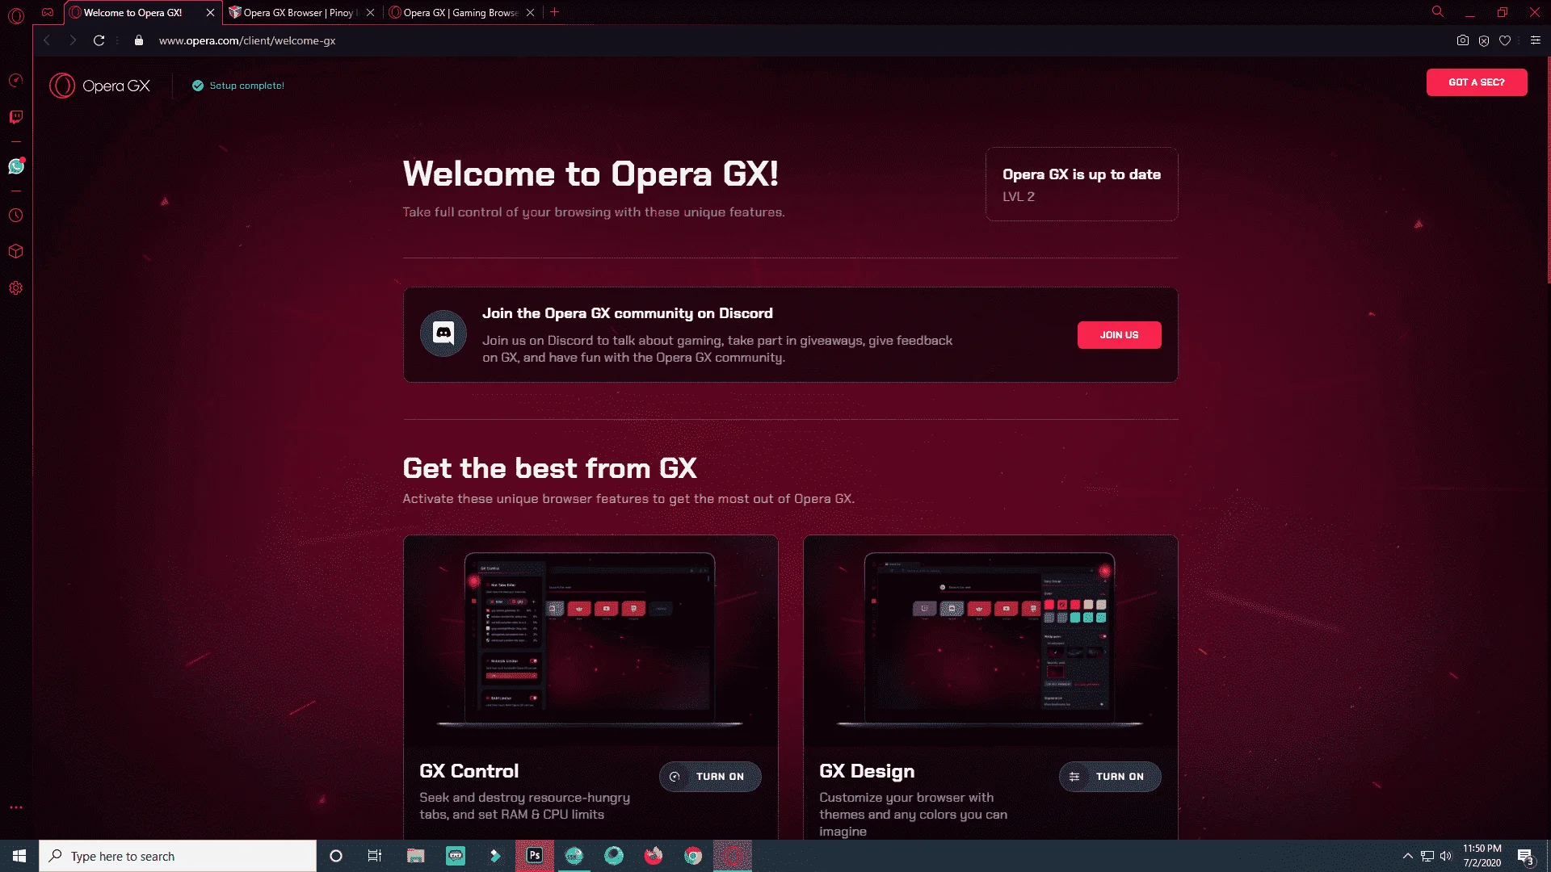Open the GX Design preview image
Viewport: 1551px width, 872px height.
(x=990, y=640)
